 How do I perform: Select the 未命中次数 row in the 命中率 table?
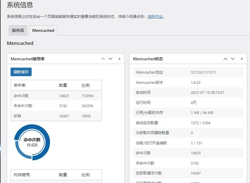(56, 106)
